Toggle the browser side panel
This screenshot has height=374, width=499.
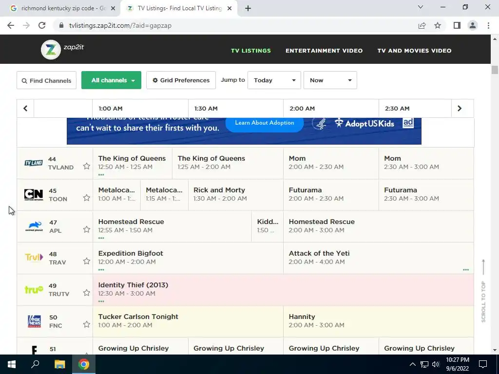457,25
